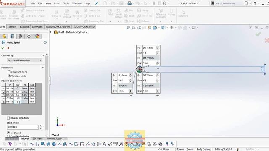This screenshot has width=269, height=151.
Task: Click the stepper of Rev 11.5 callout
Action: [x=131, y=81]
